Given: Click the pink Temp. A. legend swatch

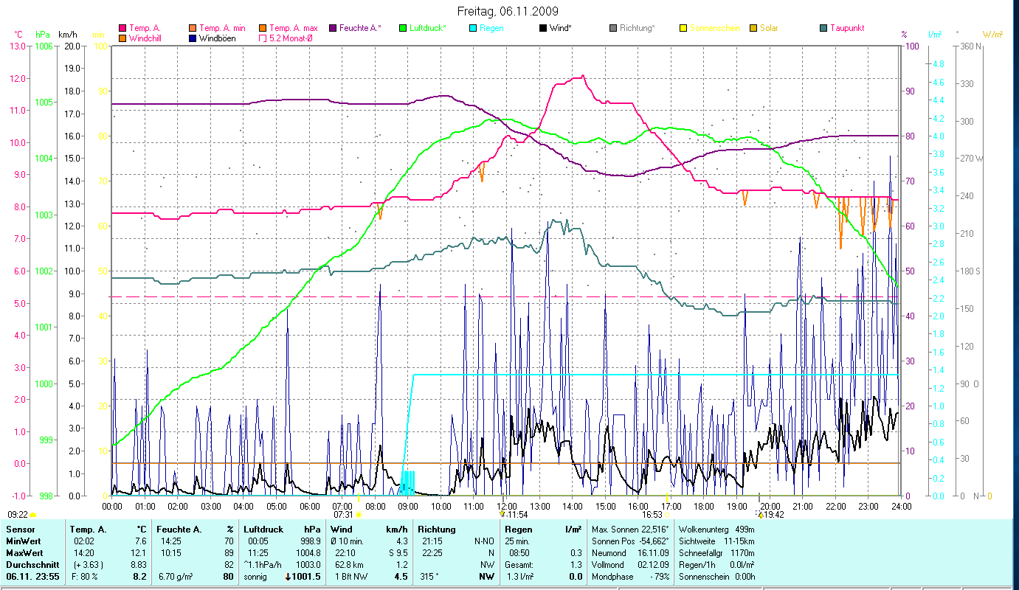Looking at the screenshot, I should [122, 28].
